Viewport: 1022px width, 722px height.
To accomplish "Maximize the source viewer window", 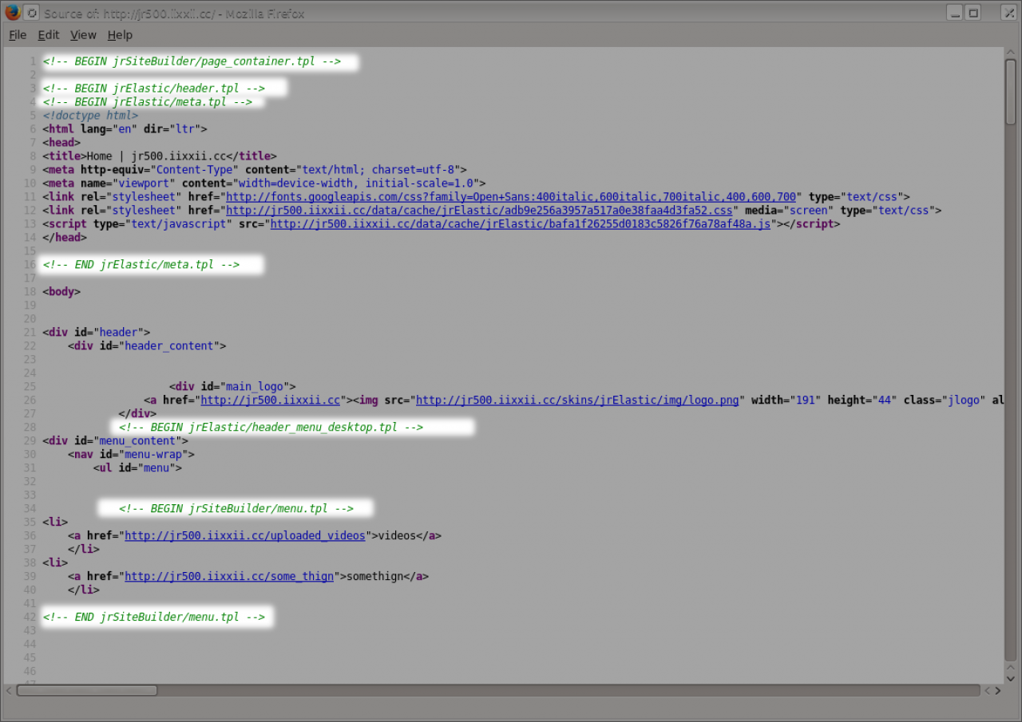I will [x=973, y=13].
